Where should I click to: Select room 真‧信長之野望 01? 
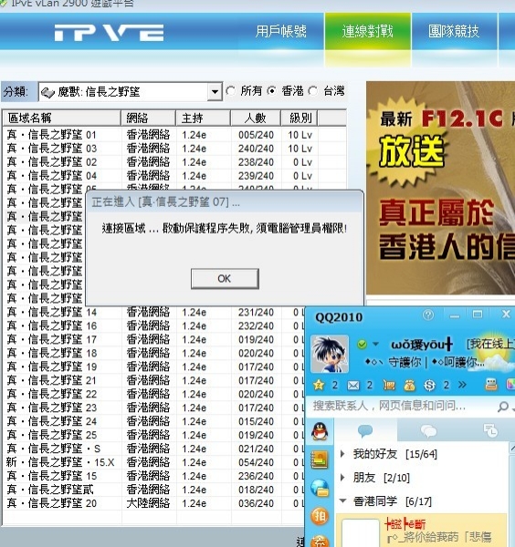pos(174,135)
